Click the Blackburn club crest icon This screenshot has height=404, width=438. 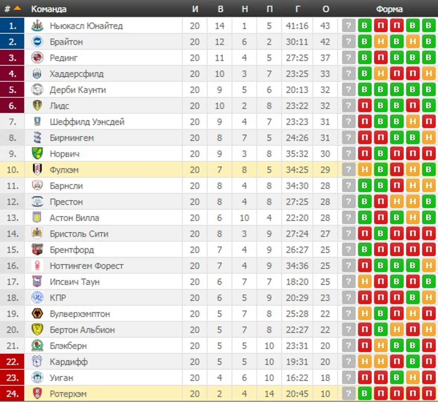(37, 346)
